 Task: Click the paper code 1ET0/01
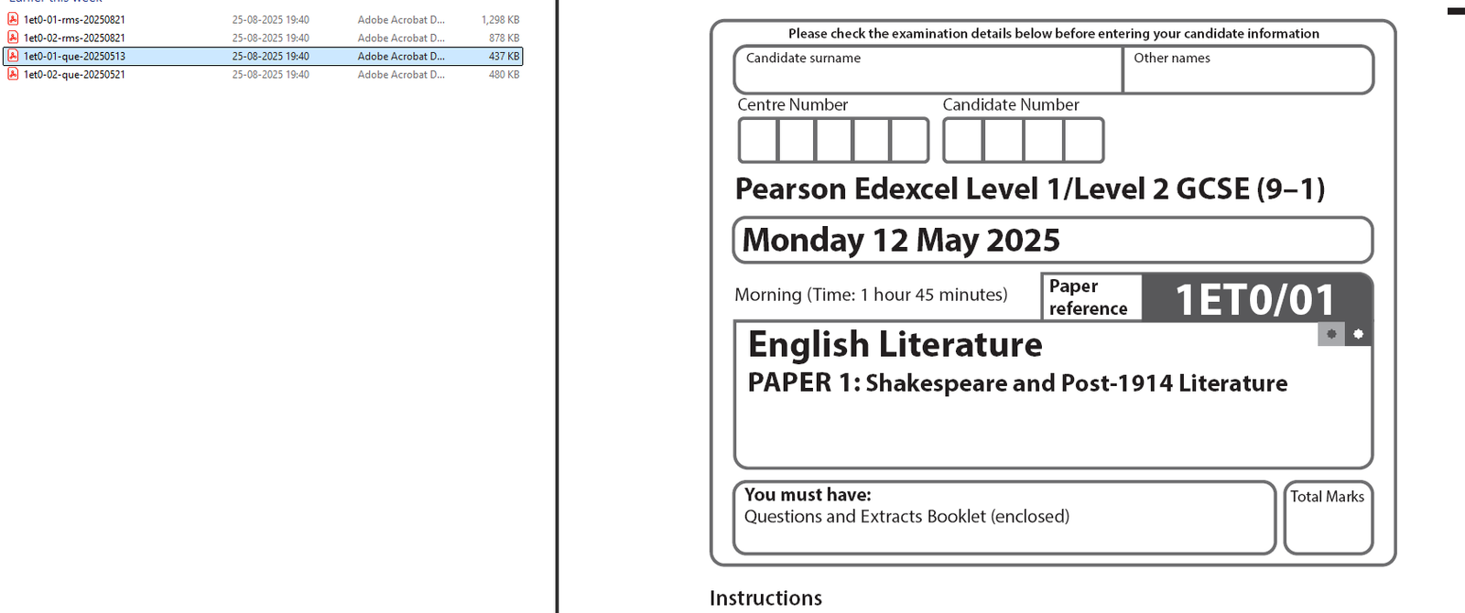click(x=1255, y=299)
